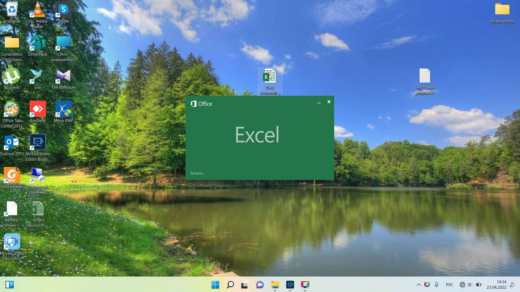
Task: Open the Skype desktop shortcut
Action: click(63, 13)
